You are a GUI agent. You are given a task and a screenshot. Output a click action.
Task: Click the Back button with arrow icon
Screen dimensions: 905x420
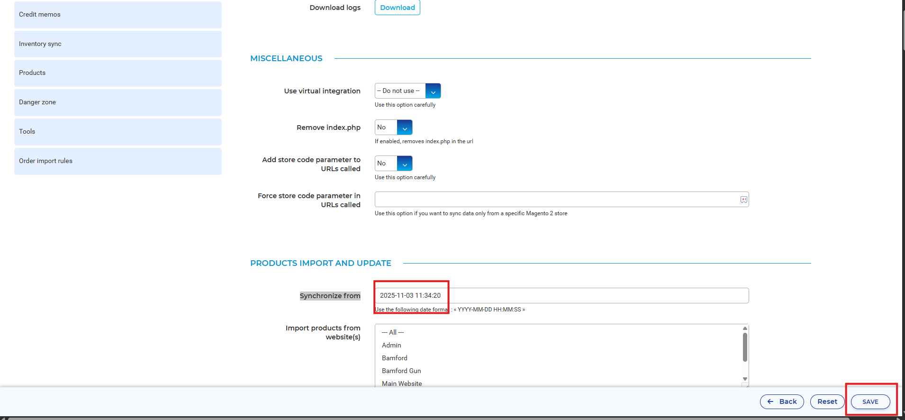tap(782, 402)
